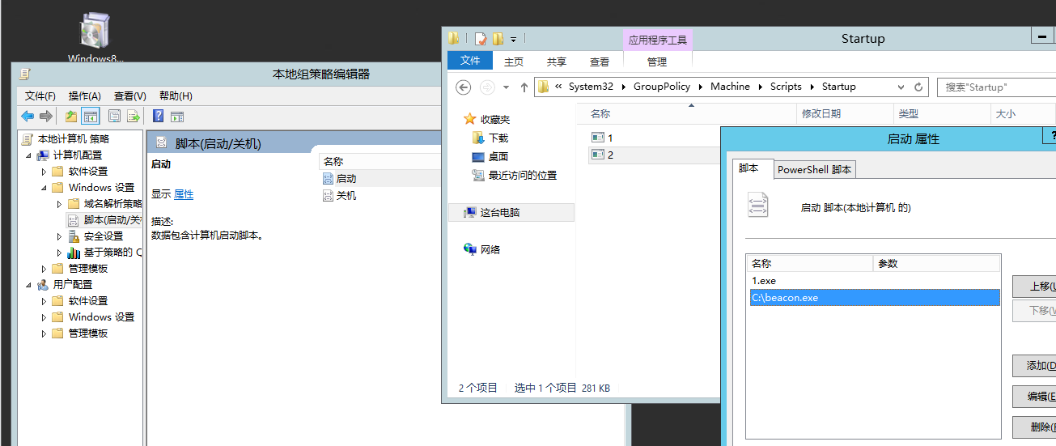Click 添加 button in 启动 属性
This screenshot has width=1056, height=446.
tap(1033, 366)
